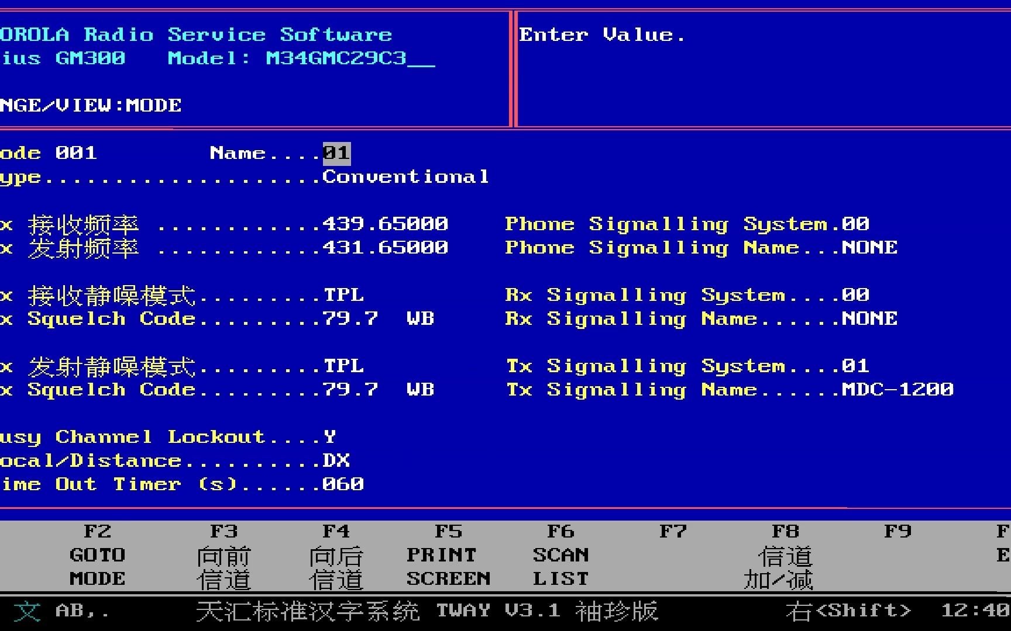Click Rx Signalling Name value NONE
Viewport: 1011px width, 631px height.
coord(869,318)
